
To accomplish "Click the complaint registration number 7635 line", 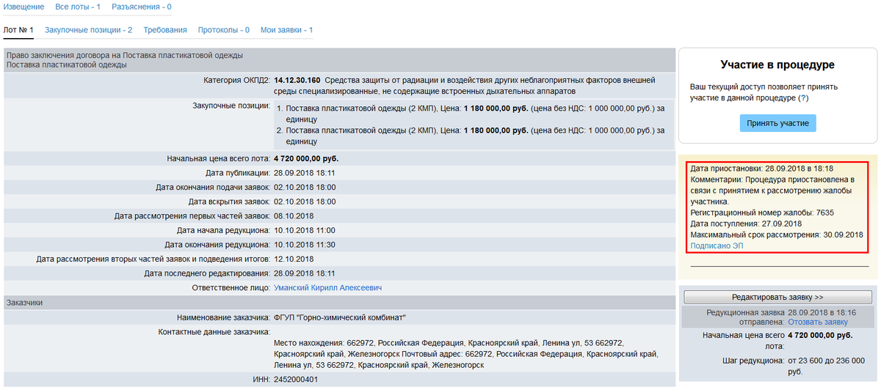I will [x=762, y=213].
